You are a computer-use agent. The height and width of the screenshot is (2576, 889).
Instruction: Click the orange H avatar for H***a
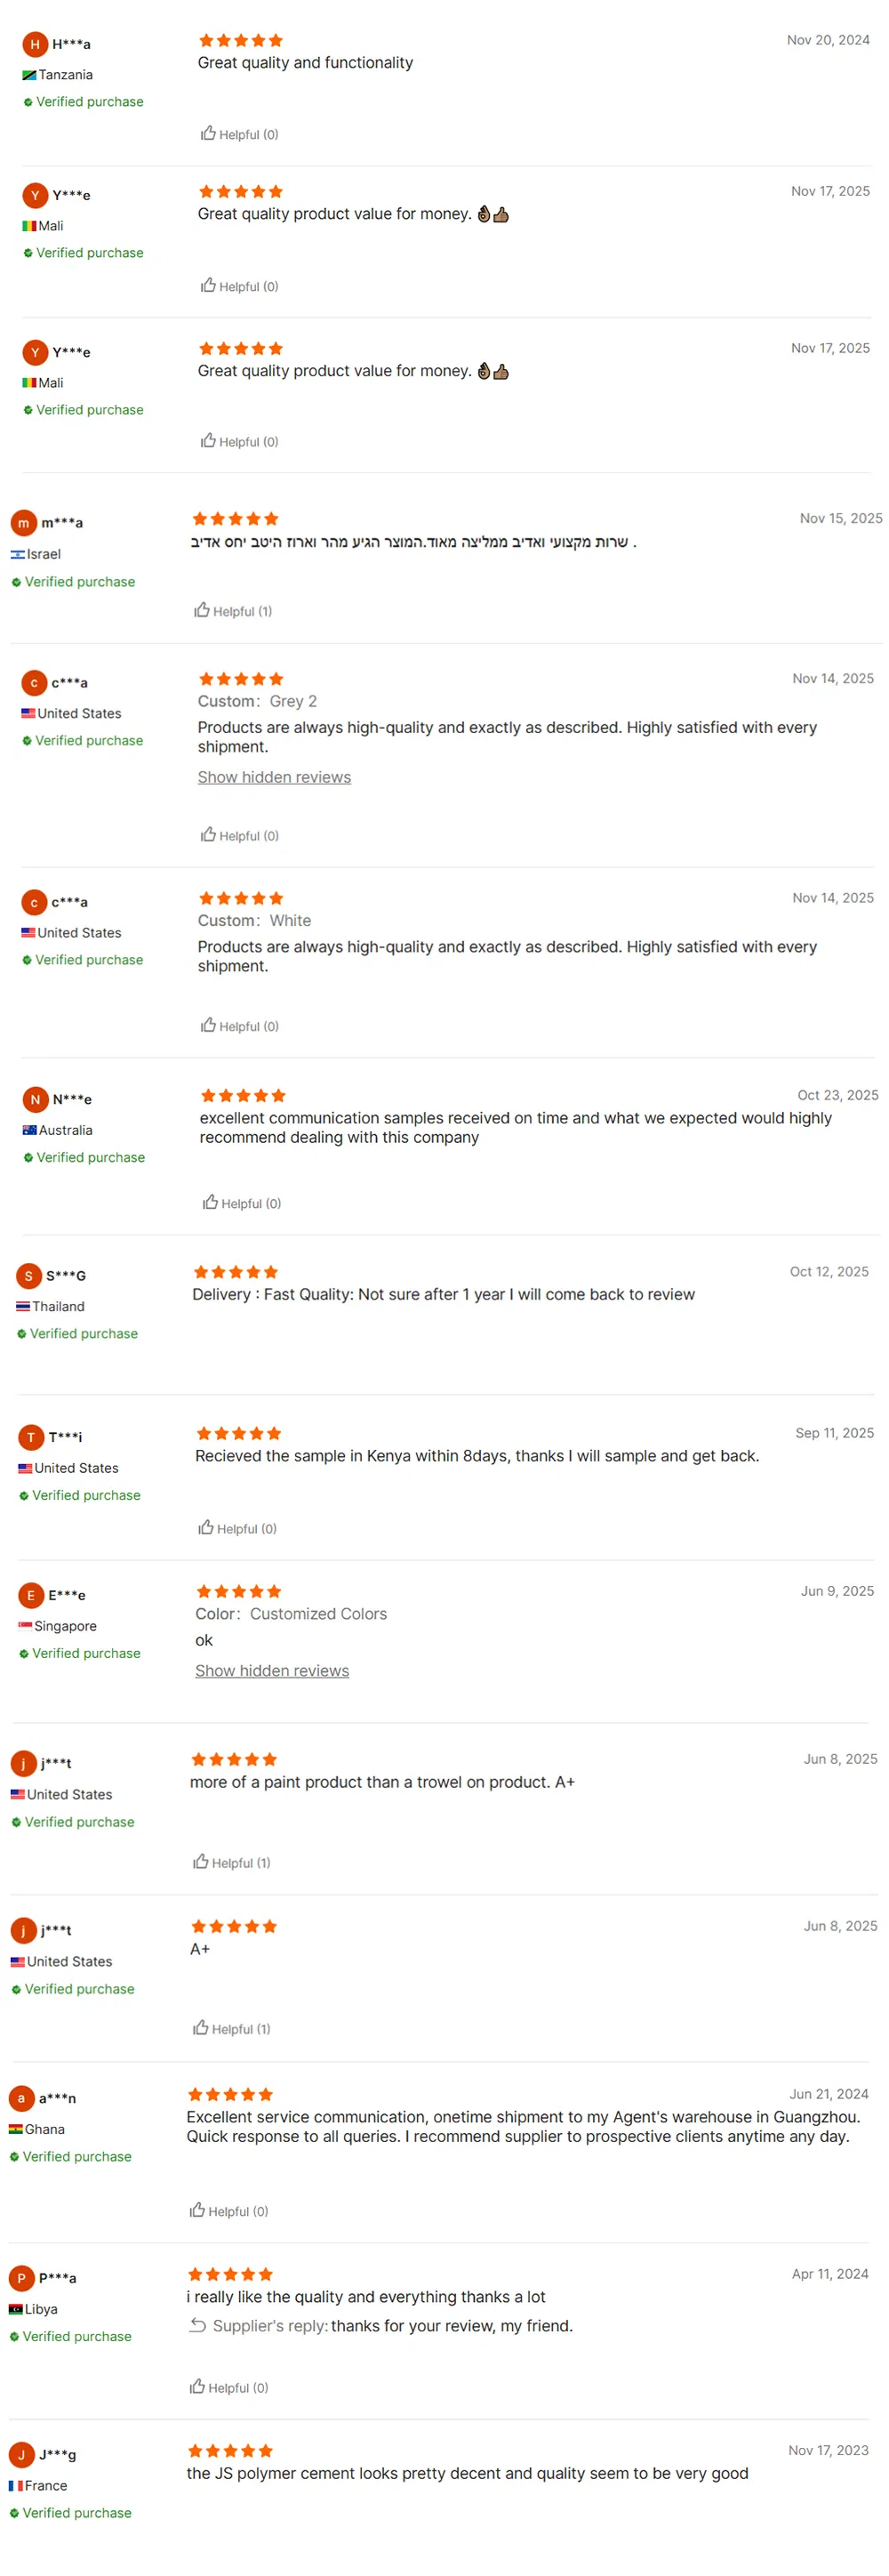[x=35, y=44]
